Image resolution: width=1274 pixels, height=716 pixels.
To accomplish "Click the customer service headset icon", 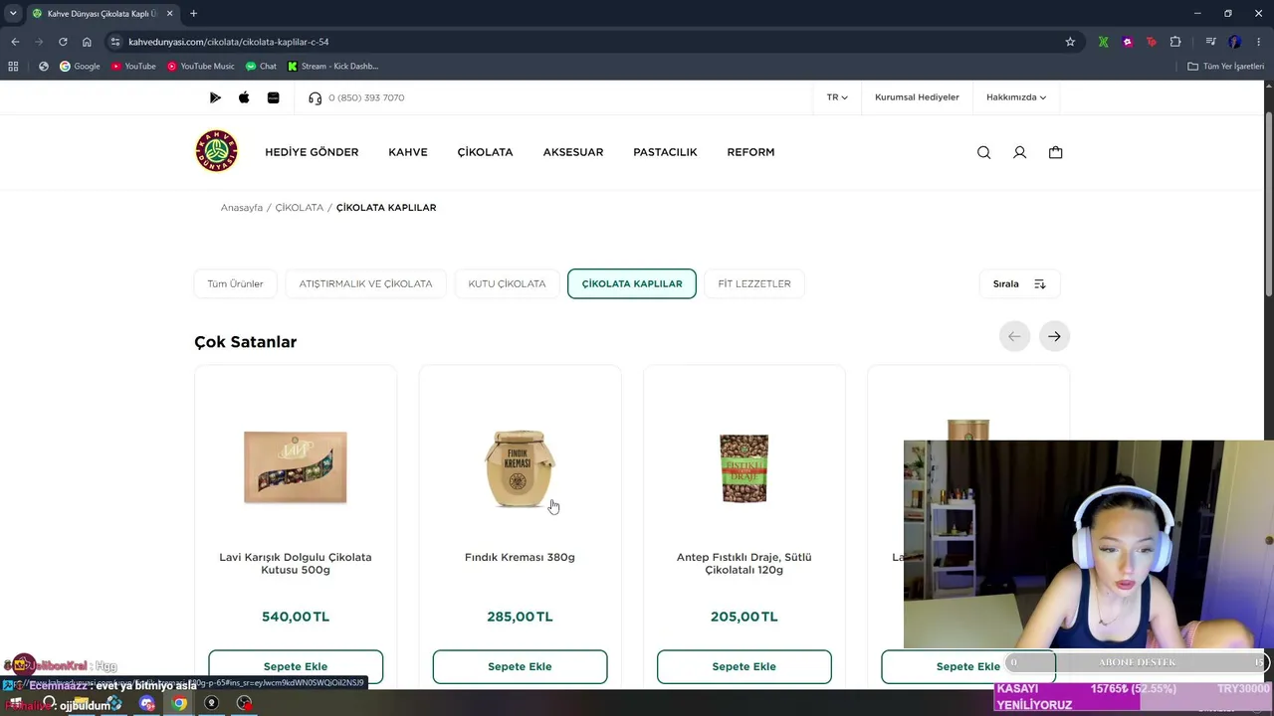I will point(316,97).
